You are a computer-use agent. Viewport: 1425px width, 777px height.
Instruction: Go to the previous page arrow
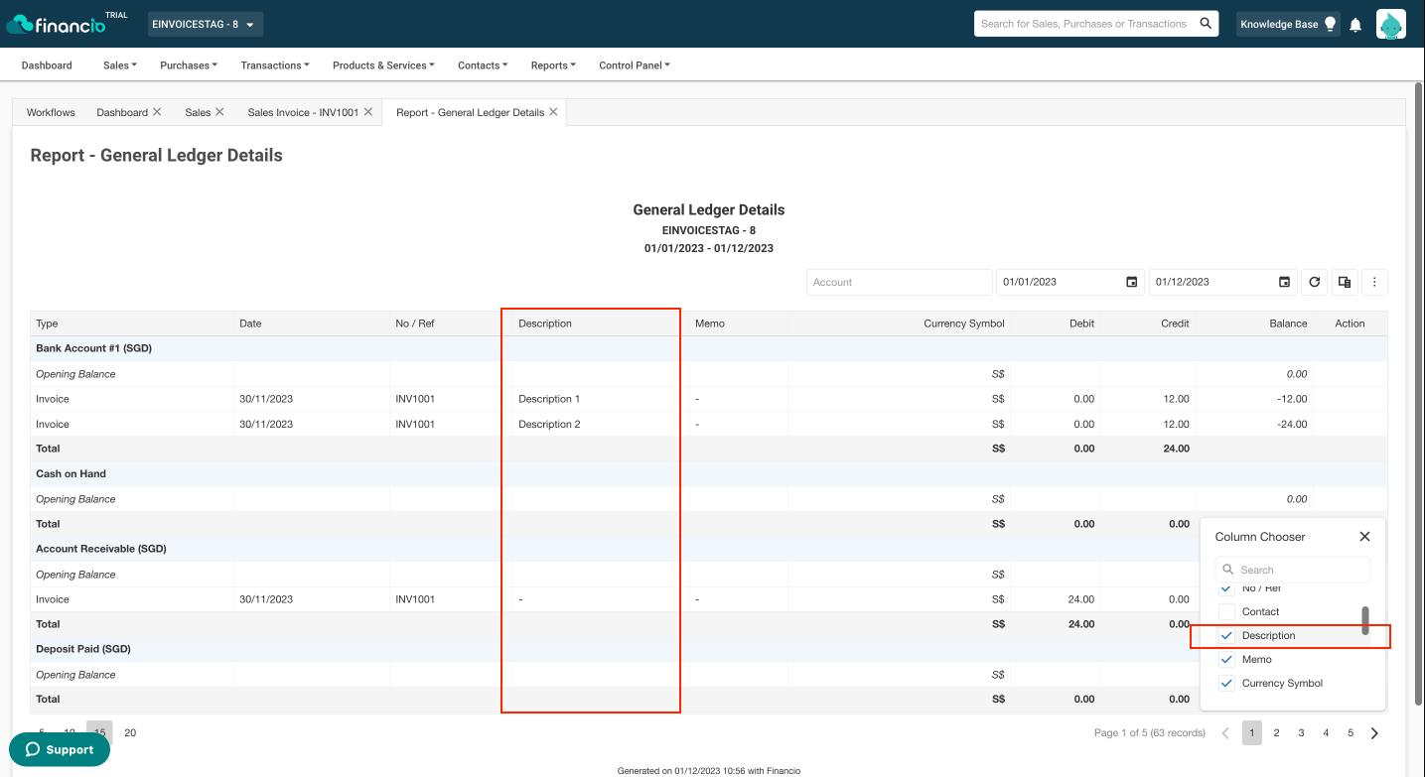(x=1225, y=733)
